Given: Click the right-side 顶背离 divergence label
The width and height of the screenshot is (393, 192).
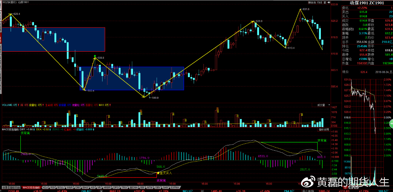Looking at the screenshot, I should 322,140.
